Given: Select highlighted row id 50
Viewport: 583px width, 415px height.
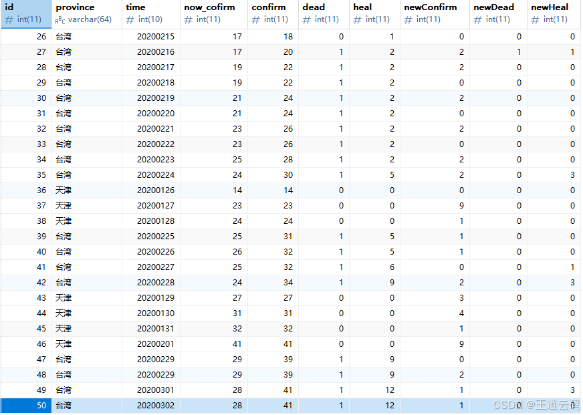Looking at the screenshot, I should coord(290,406).
